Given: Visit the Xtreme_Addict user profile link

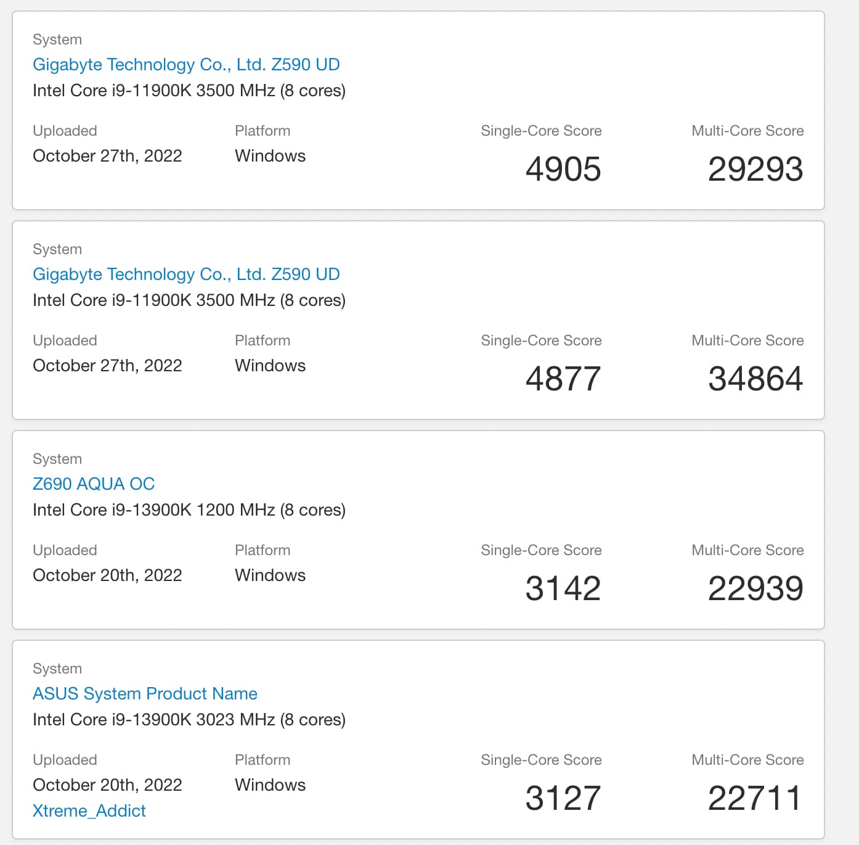Looking at the screenshot, I should (89, 811).
